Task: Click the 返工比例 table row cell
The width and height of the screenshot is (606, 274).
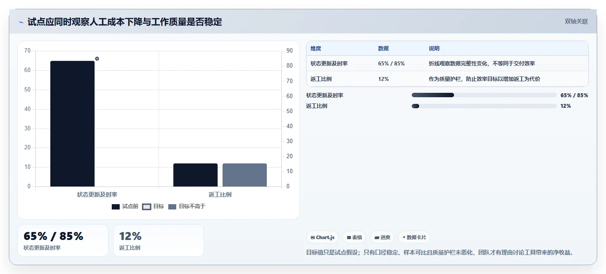Action: 321,79
